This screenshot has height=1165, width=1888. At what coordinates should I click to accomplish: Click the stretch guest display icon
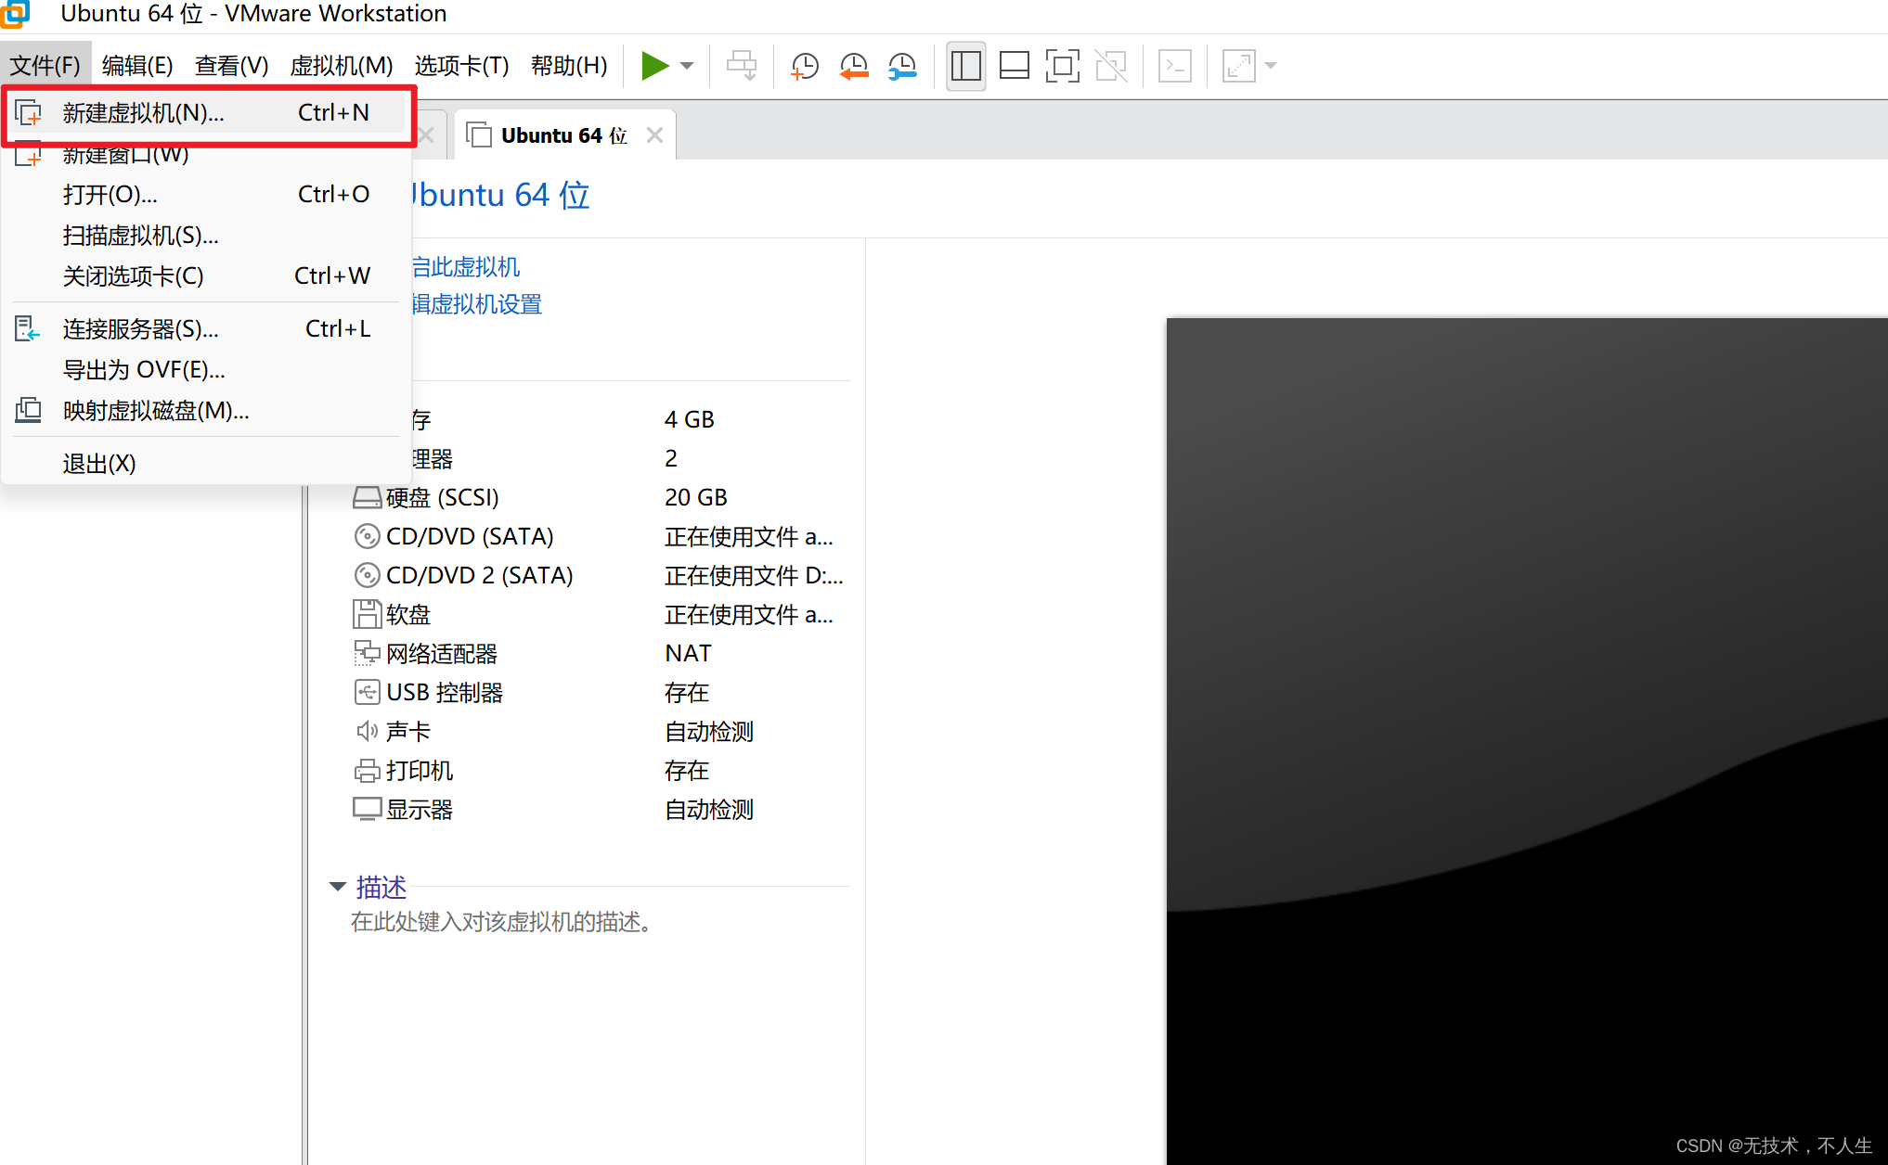point(1239,66)
